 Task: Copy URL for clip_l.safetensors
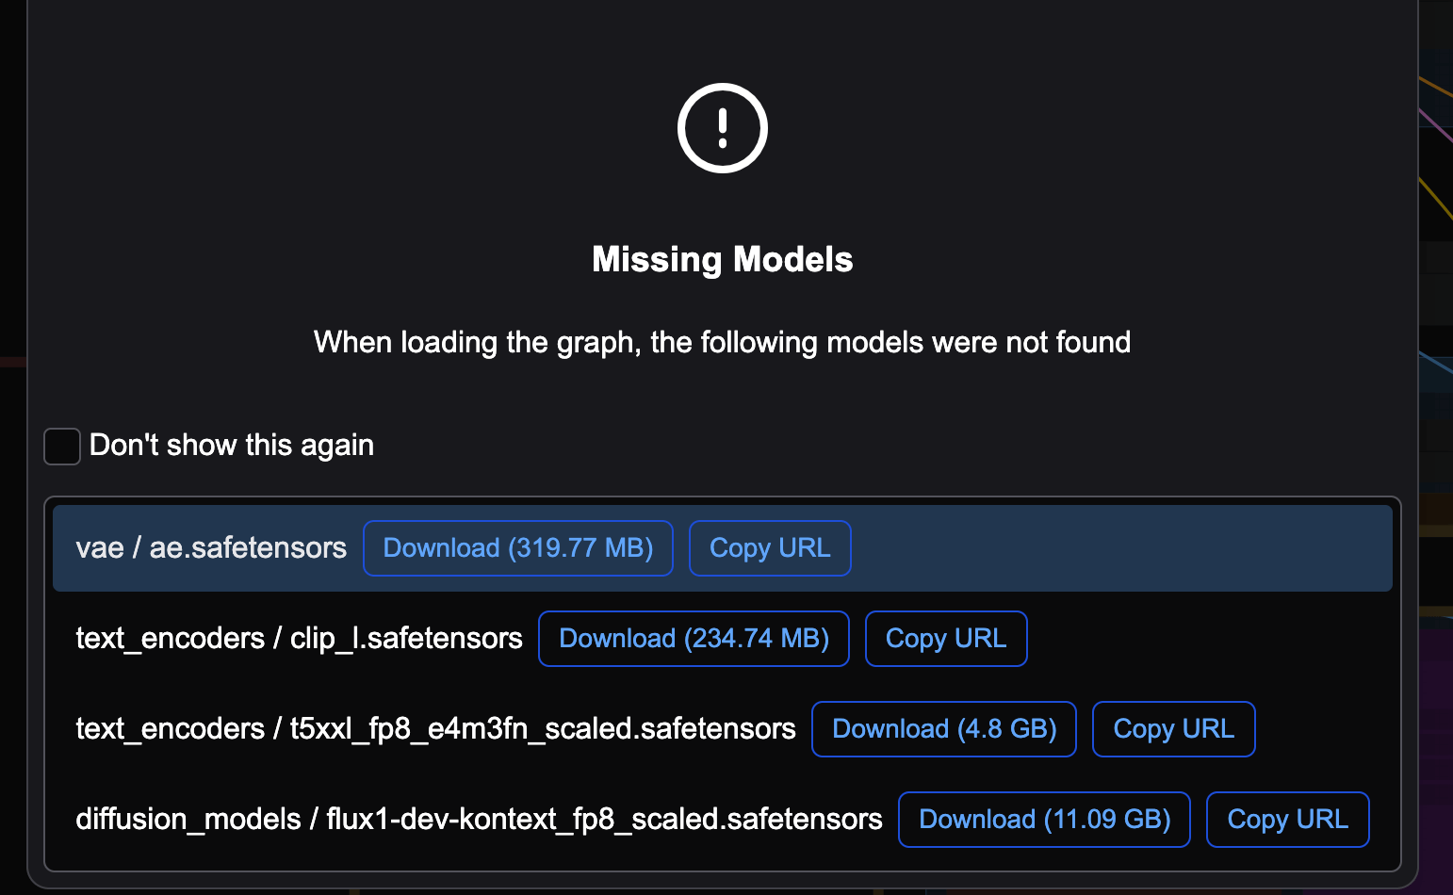[x=946, y=639]
